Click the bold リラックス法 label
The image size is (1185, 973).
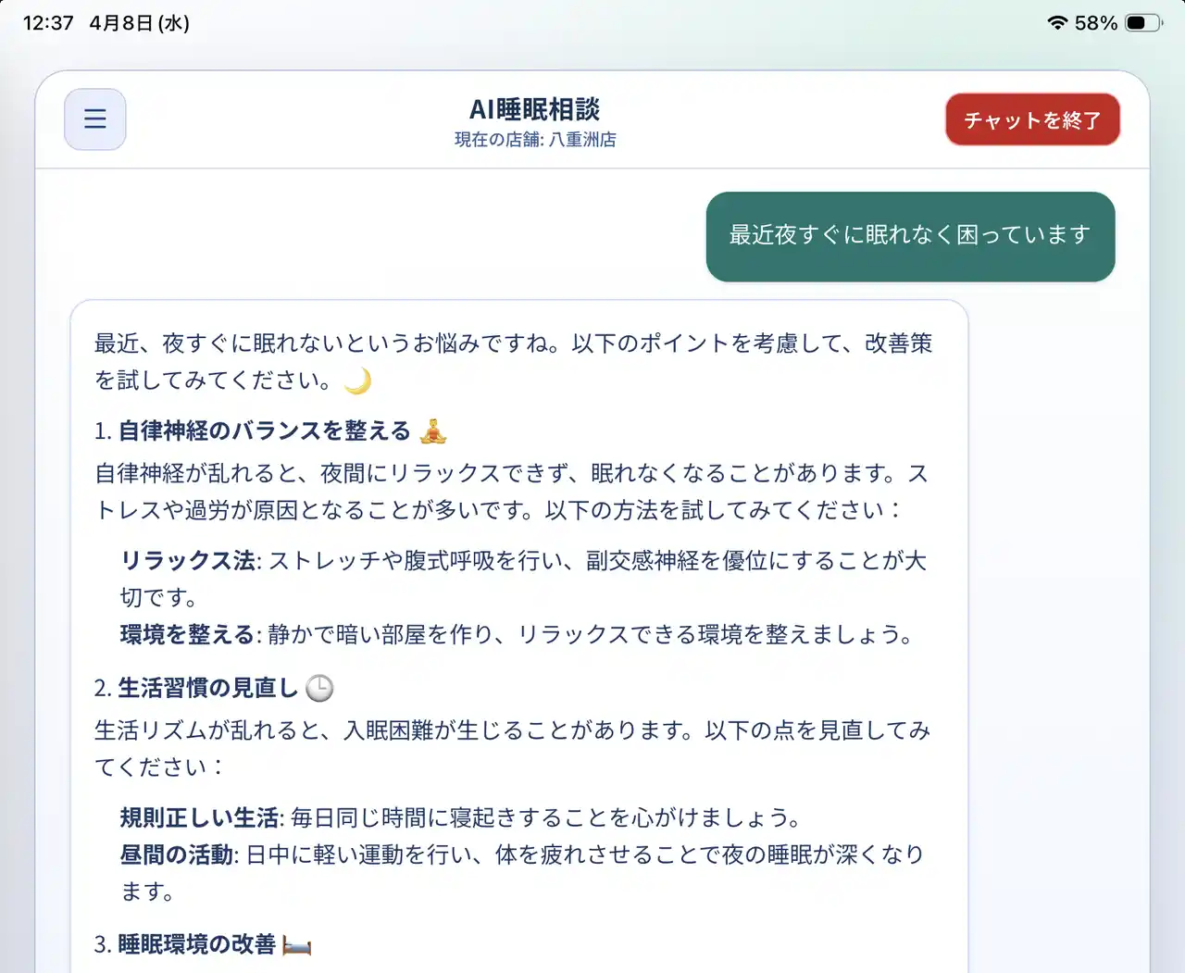tap(188, 561)
